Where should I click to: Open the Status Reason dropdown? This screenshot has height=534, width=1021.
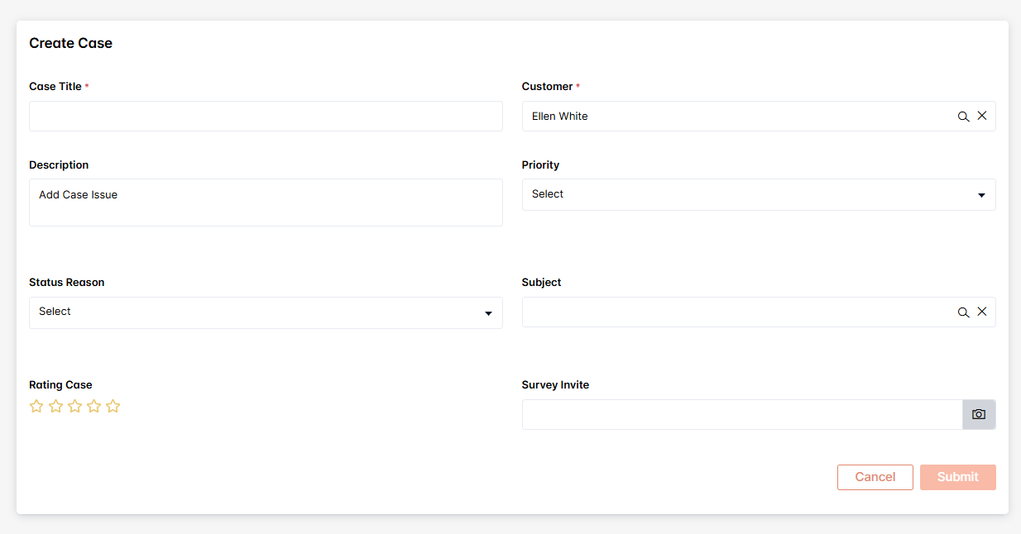click(248, 312)
